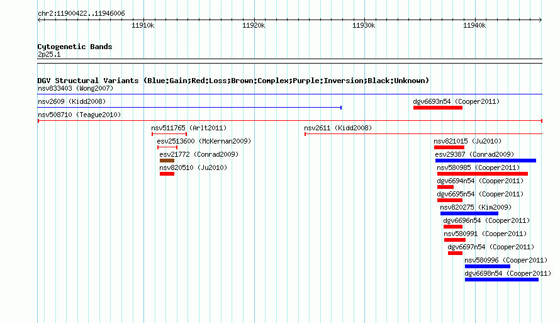Open the dgv6697n54 (Cooper2011) label

pyautogui.click(x=491, y=247)
